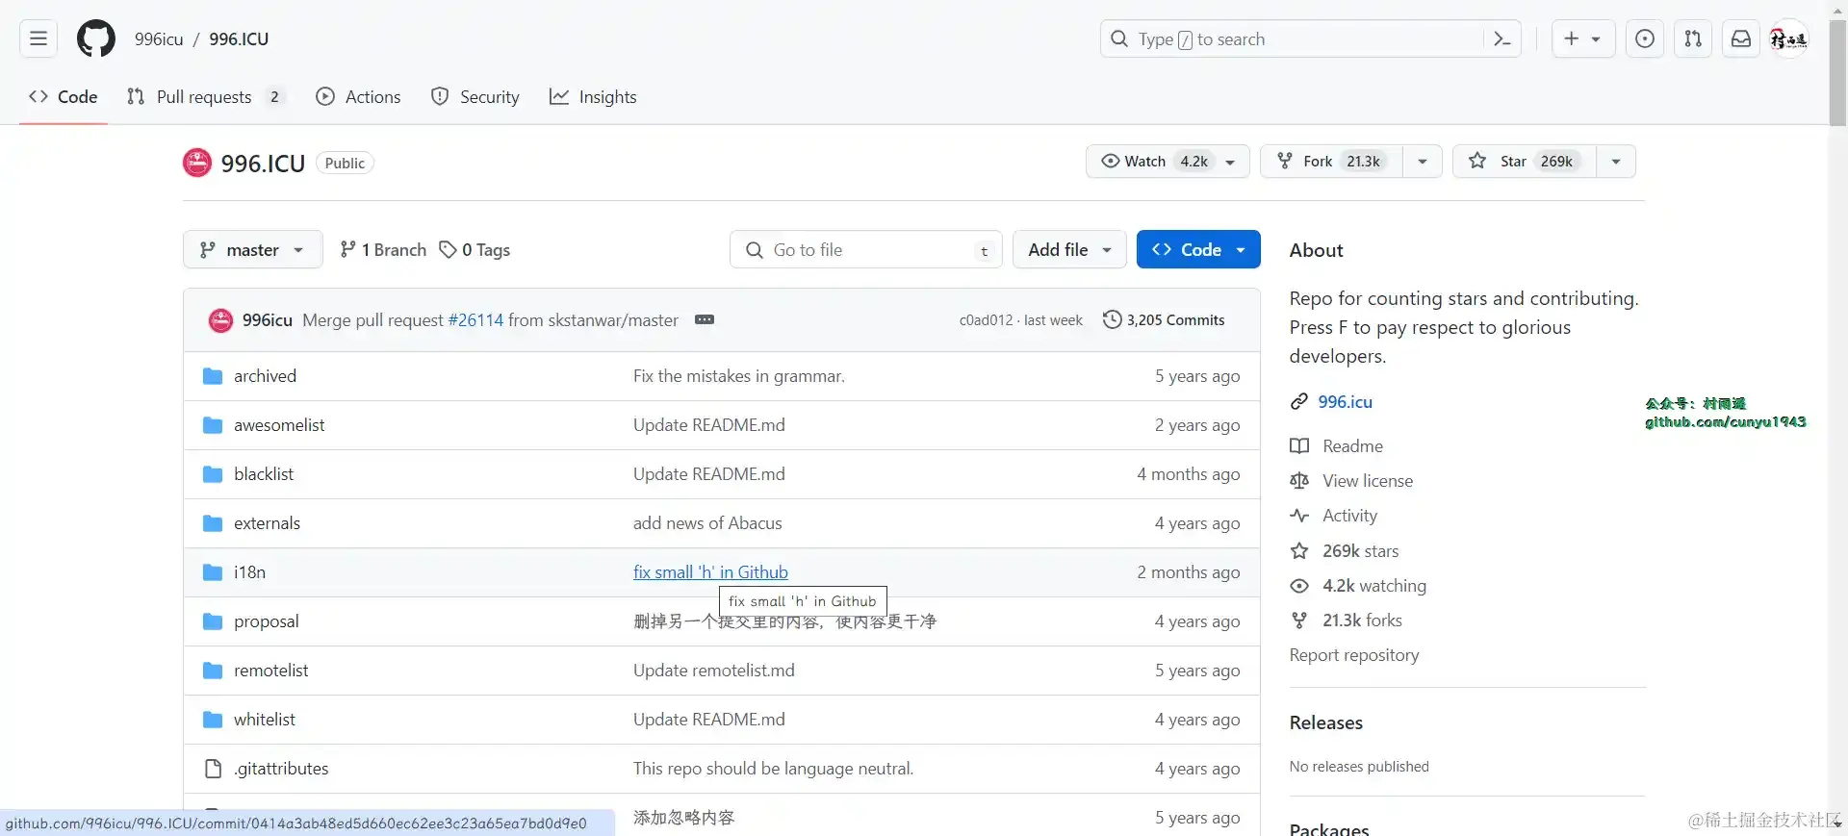The image size is (1848, 836).
Task: Open the green Code clone dropdown
Action: pyautogui.click(x=1198, y=250)
